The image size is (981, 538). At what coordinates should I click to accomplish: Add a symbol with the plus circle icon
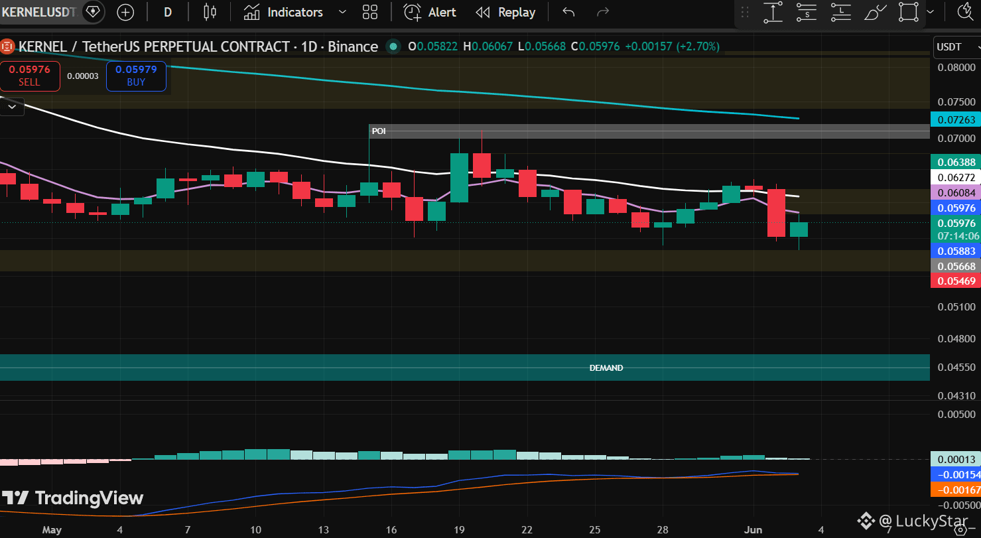click(x=125, y=12)
